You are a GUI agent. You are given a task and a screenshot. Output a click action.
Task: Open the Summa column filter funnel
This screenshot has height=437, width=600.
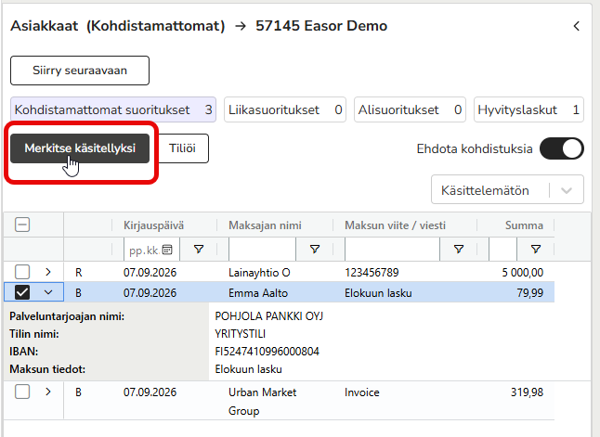[536, 250]
